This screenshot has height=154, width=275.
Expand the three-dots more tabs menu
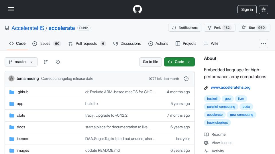264,44
